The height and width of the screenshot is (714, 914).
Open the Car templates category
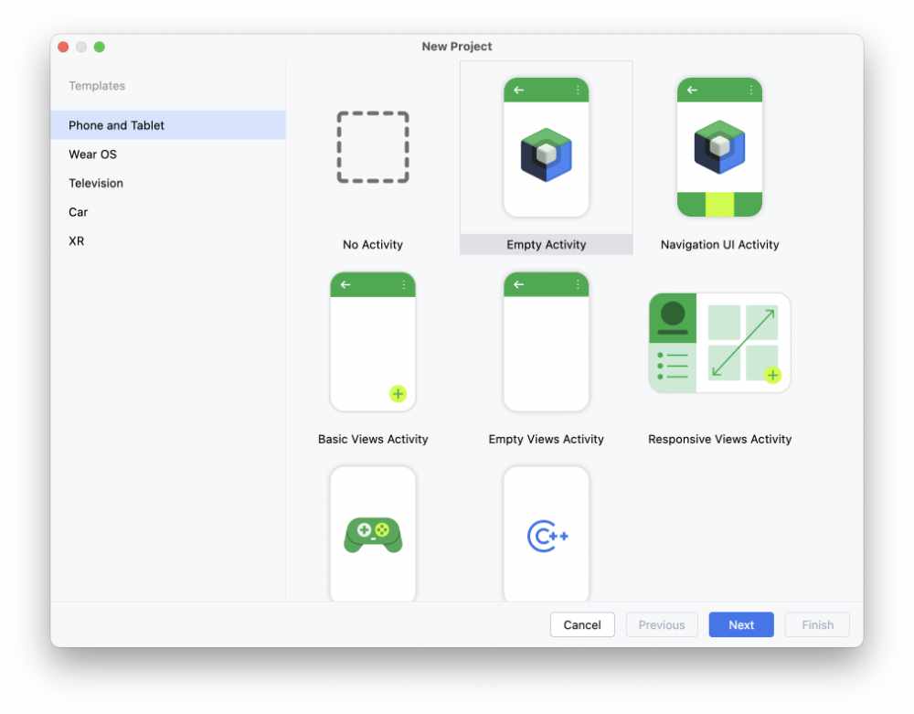click(x=79, y=212)
